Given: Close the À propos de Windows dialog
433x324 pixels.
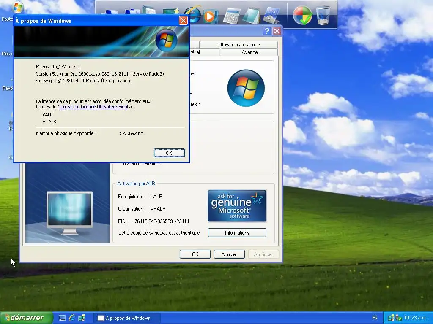Looking at the screenshot, I should 183,20.
